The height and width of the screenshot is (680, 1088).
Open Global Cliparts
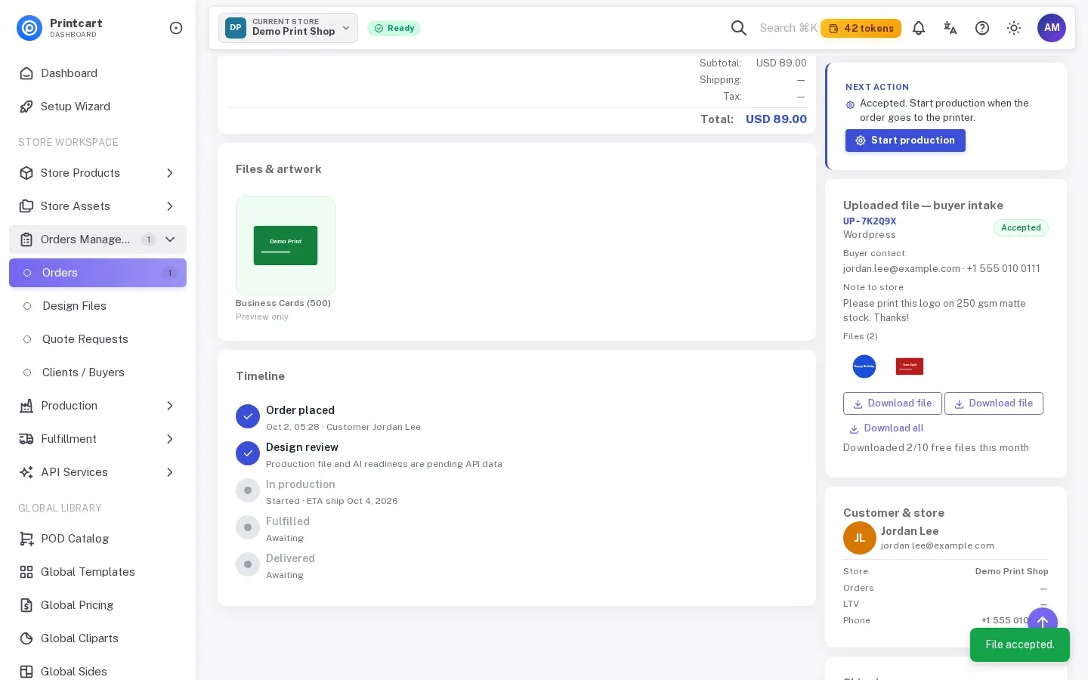coord(97,638)
